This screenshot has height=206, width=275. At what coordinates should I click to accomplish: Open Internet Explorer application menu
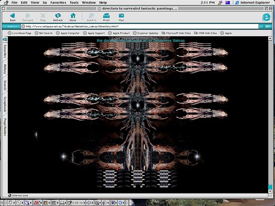point(253,3)
